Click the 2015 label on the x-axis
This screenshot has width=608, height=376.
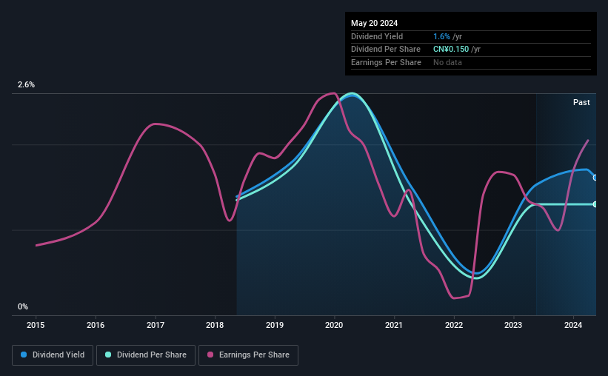[x=36, y=325]
